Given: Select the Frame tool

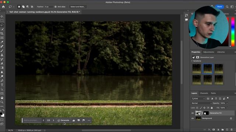Looking at the screenshot, I should click(x=2, y=38).
